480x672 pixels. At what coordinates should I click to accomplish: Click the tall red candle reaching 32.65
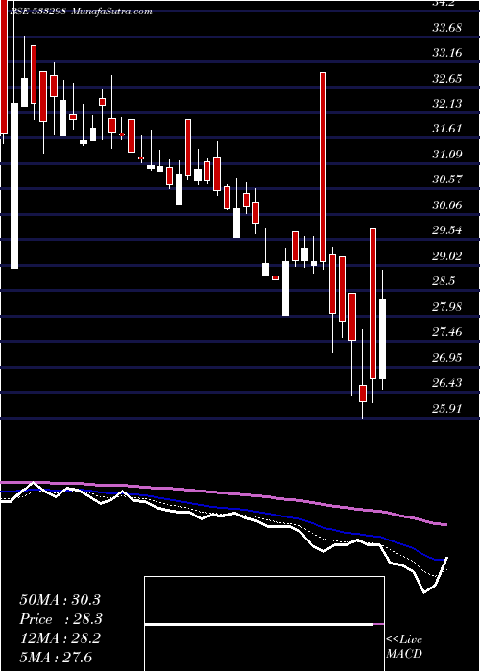pos(324,167)
